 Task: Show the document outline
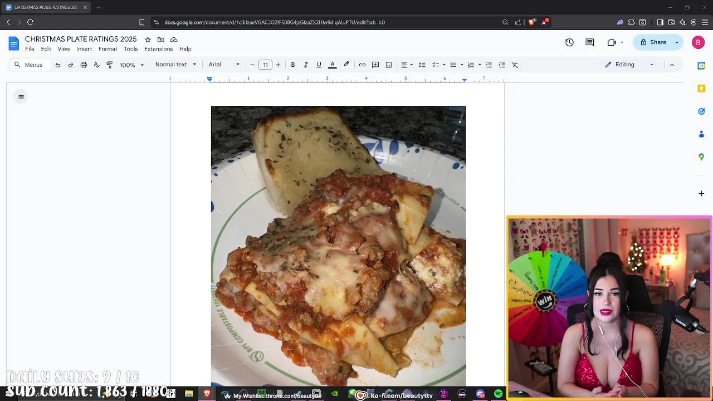click(x=21, y=97)
